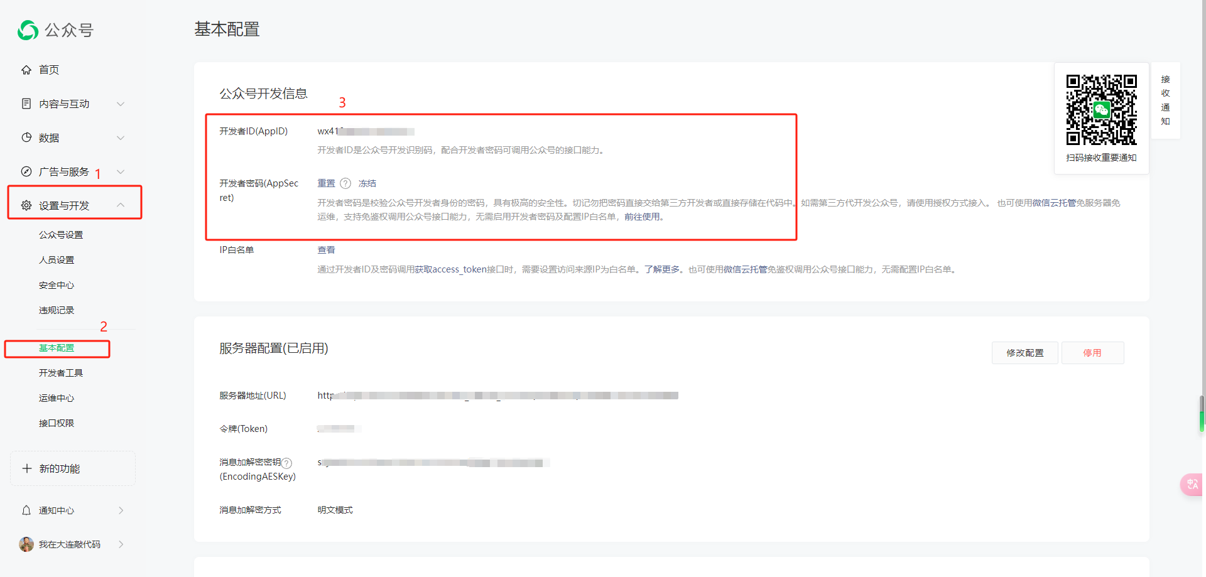Click the 扫码接收重要通知 caption
Screen dimensions: 1206x577
[1101, 158]
